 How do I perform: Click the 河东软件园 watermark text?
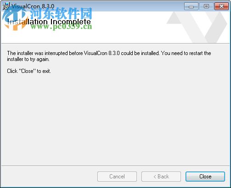point(61,13)
